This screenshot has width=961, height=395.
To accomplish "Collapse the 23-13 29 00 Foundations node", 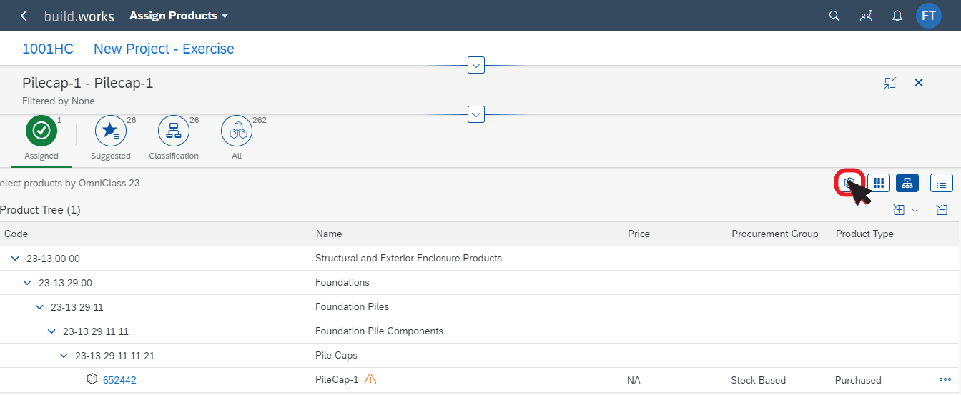I will 27,283.
